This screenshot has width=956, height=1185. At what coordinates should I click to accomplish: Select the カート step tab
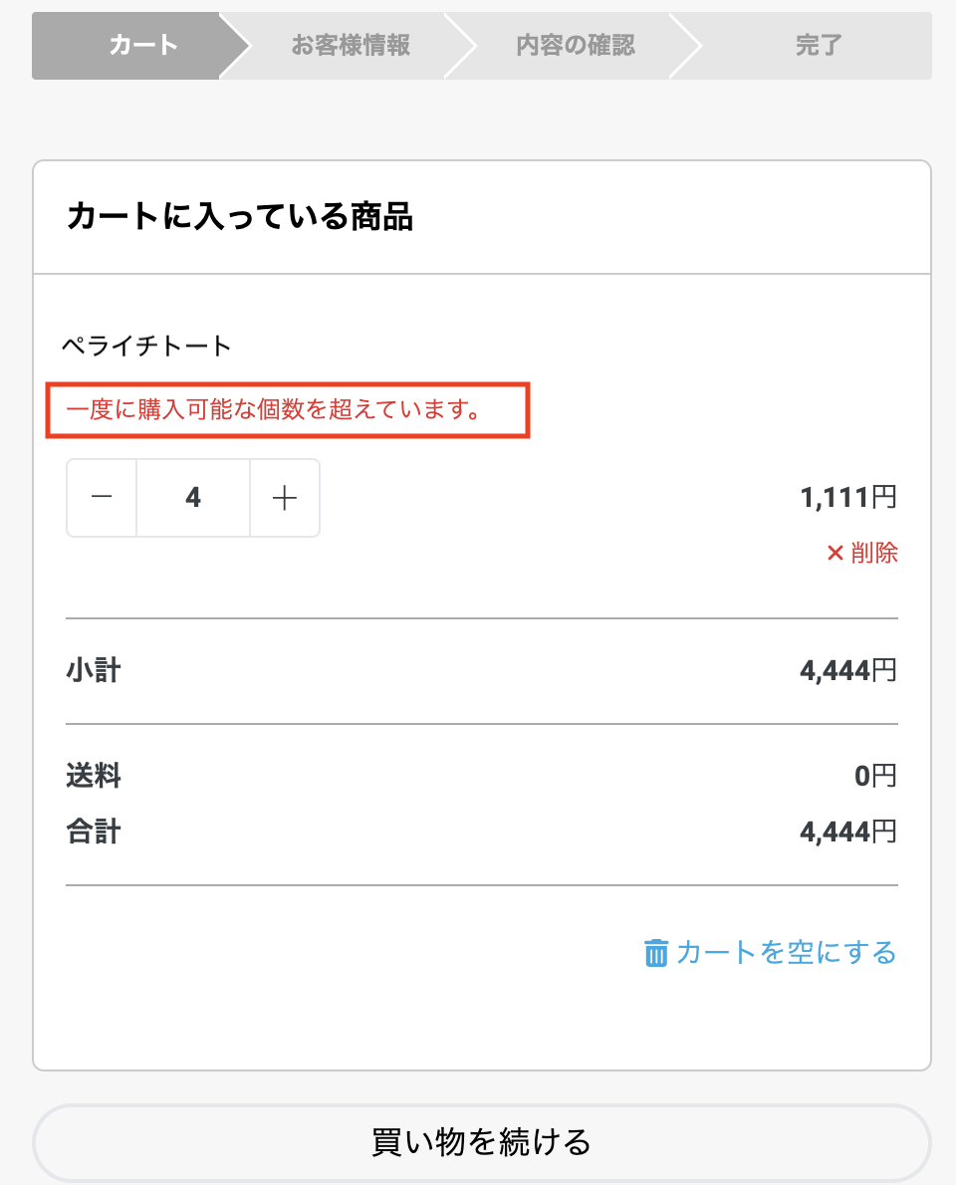click(x=142, y=46)
